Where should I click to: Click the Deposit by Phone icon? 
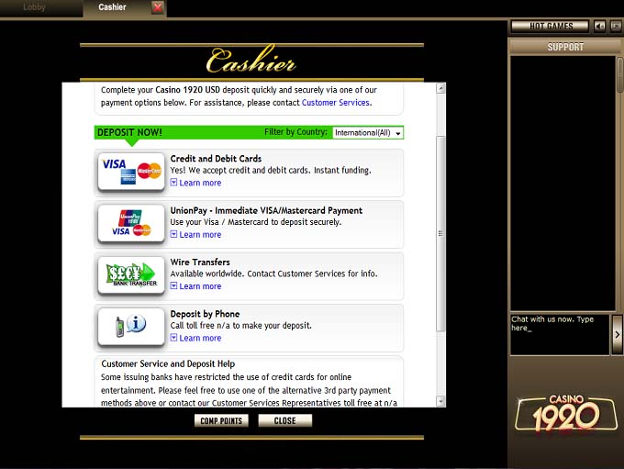point(130,327)
